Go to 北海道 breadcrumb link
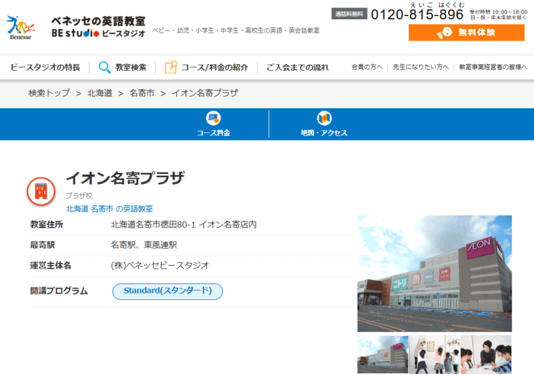This screenshot has width=534, height=375. point(100,93)
